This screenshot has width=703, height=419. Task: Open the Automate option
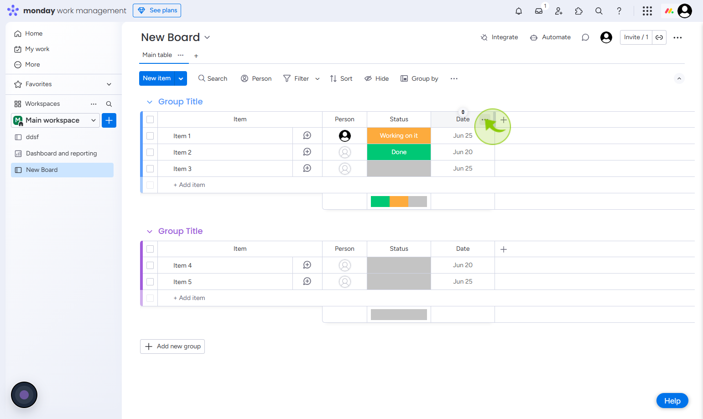tap(550, 37)
